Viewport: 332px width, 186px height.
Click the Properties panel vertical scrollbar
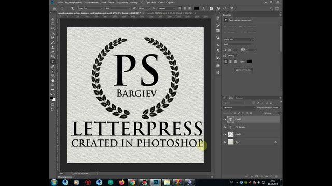[281, 39]
